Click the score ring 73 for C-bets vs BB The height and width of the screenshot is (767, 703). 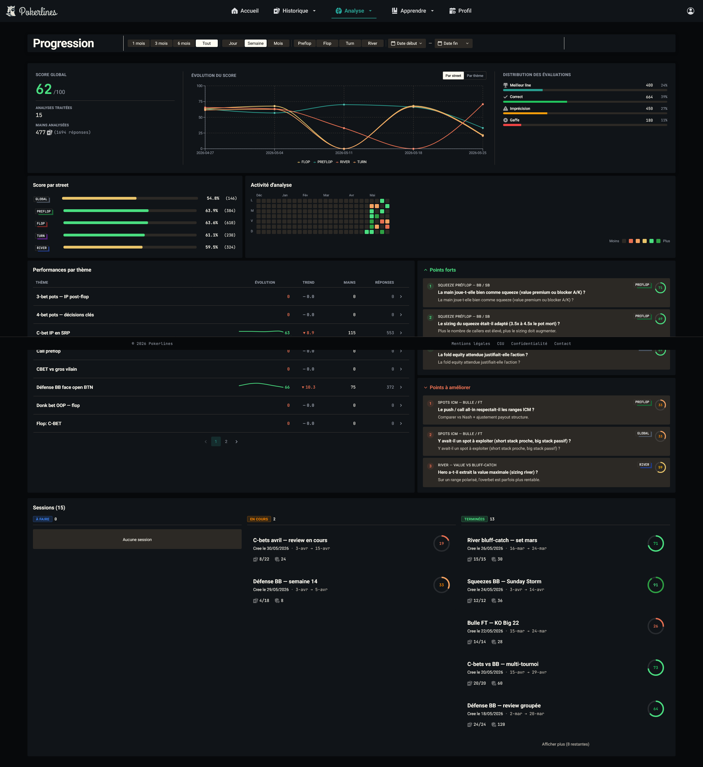[x=655, y=667]
